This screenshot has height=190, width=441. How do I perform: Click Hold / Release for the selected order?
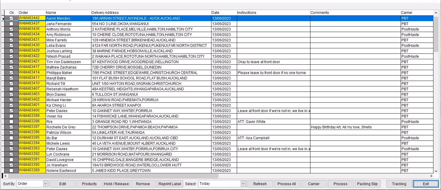pos(116,184)
